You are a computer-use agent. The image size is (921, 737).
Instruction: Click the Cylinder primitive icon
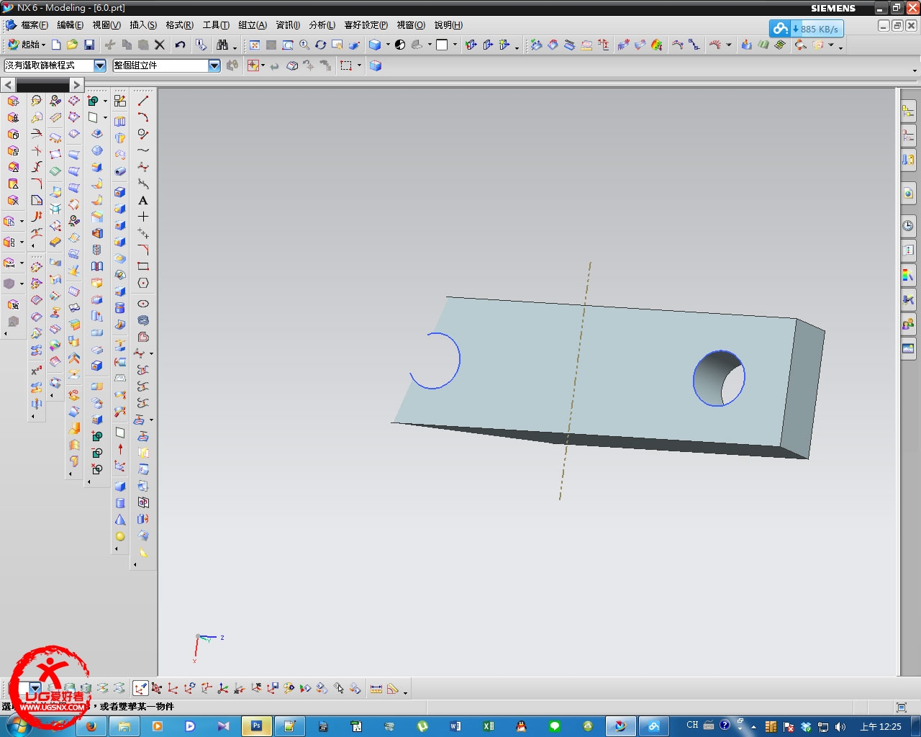point(120,503)
